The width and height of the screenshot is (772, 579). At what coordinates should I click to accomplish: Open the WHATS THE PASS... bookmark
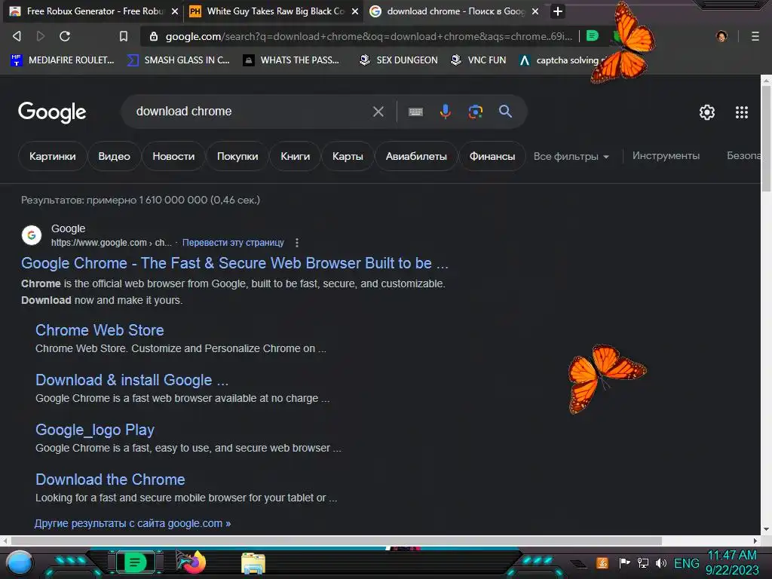click(x=292, y=60)
